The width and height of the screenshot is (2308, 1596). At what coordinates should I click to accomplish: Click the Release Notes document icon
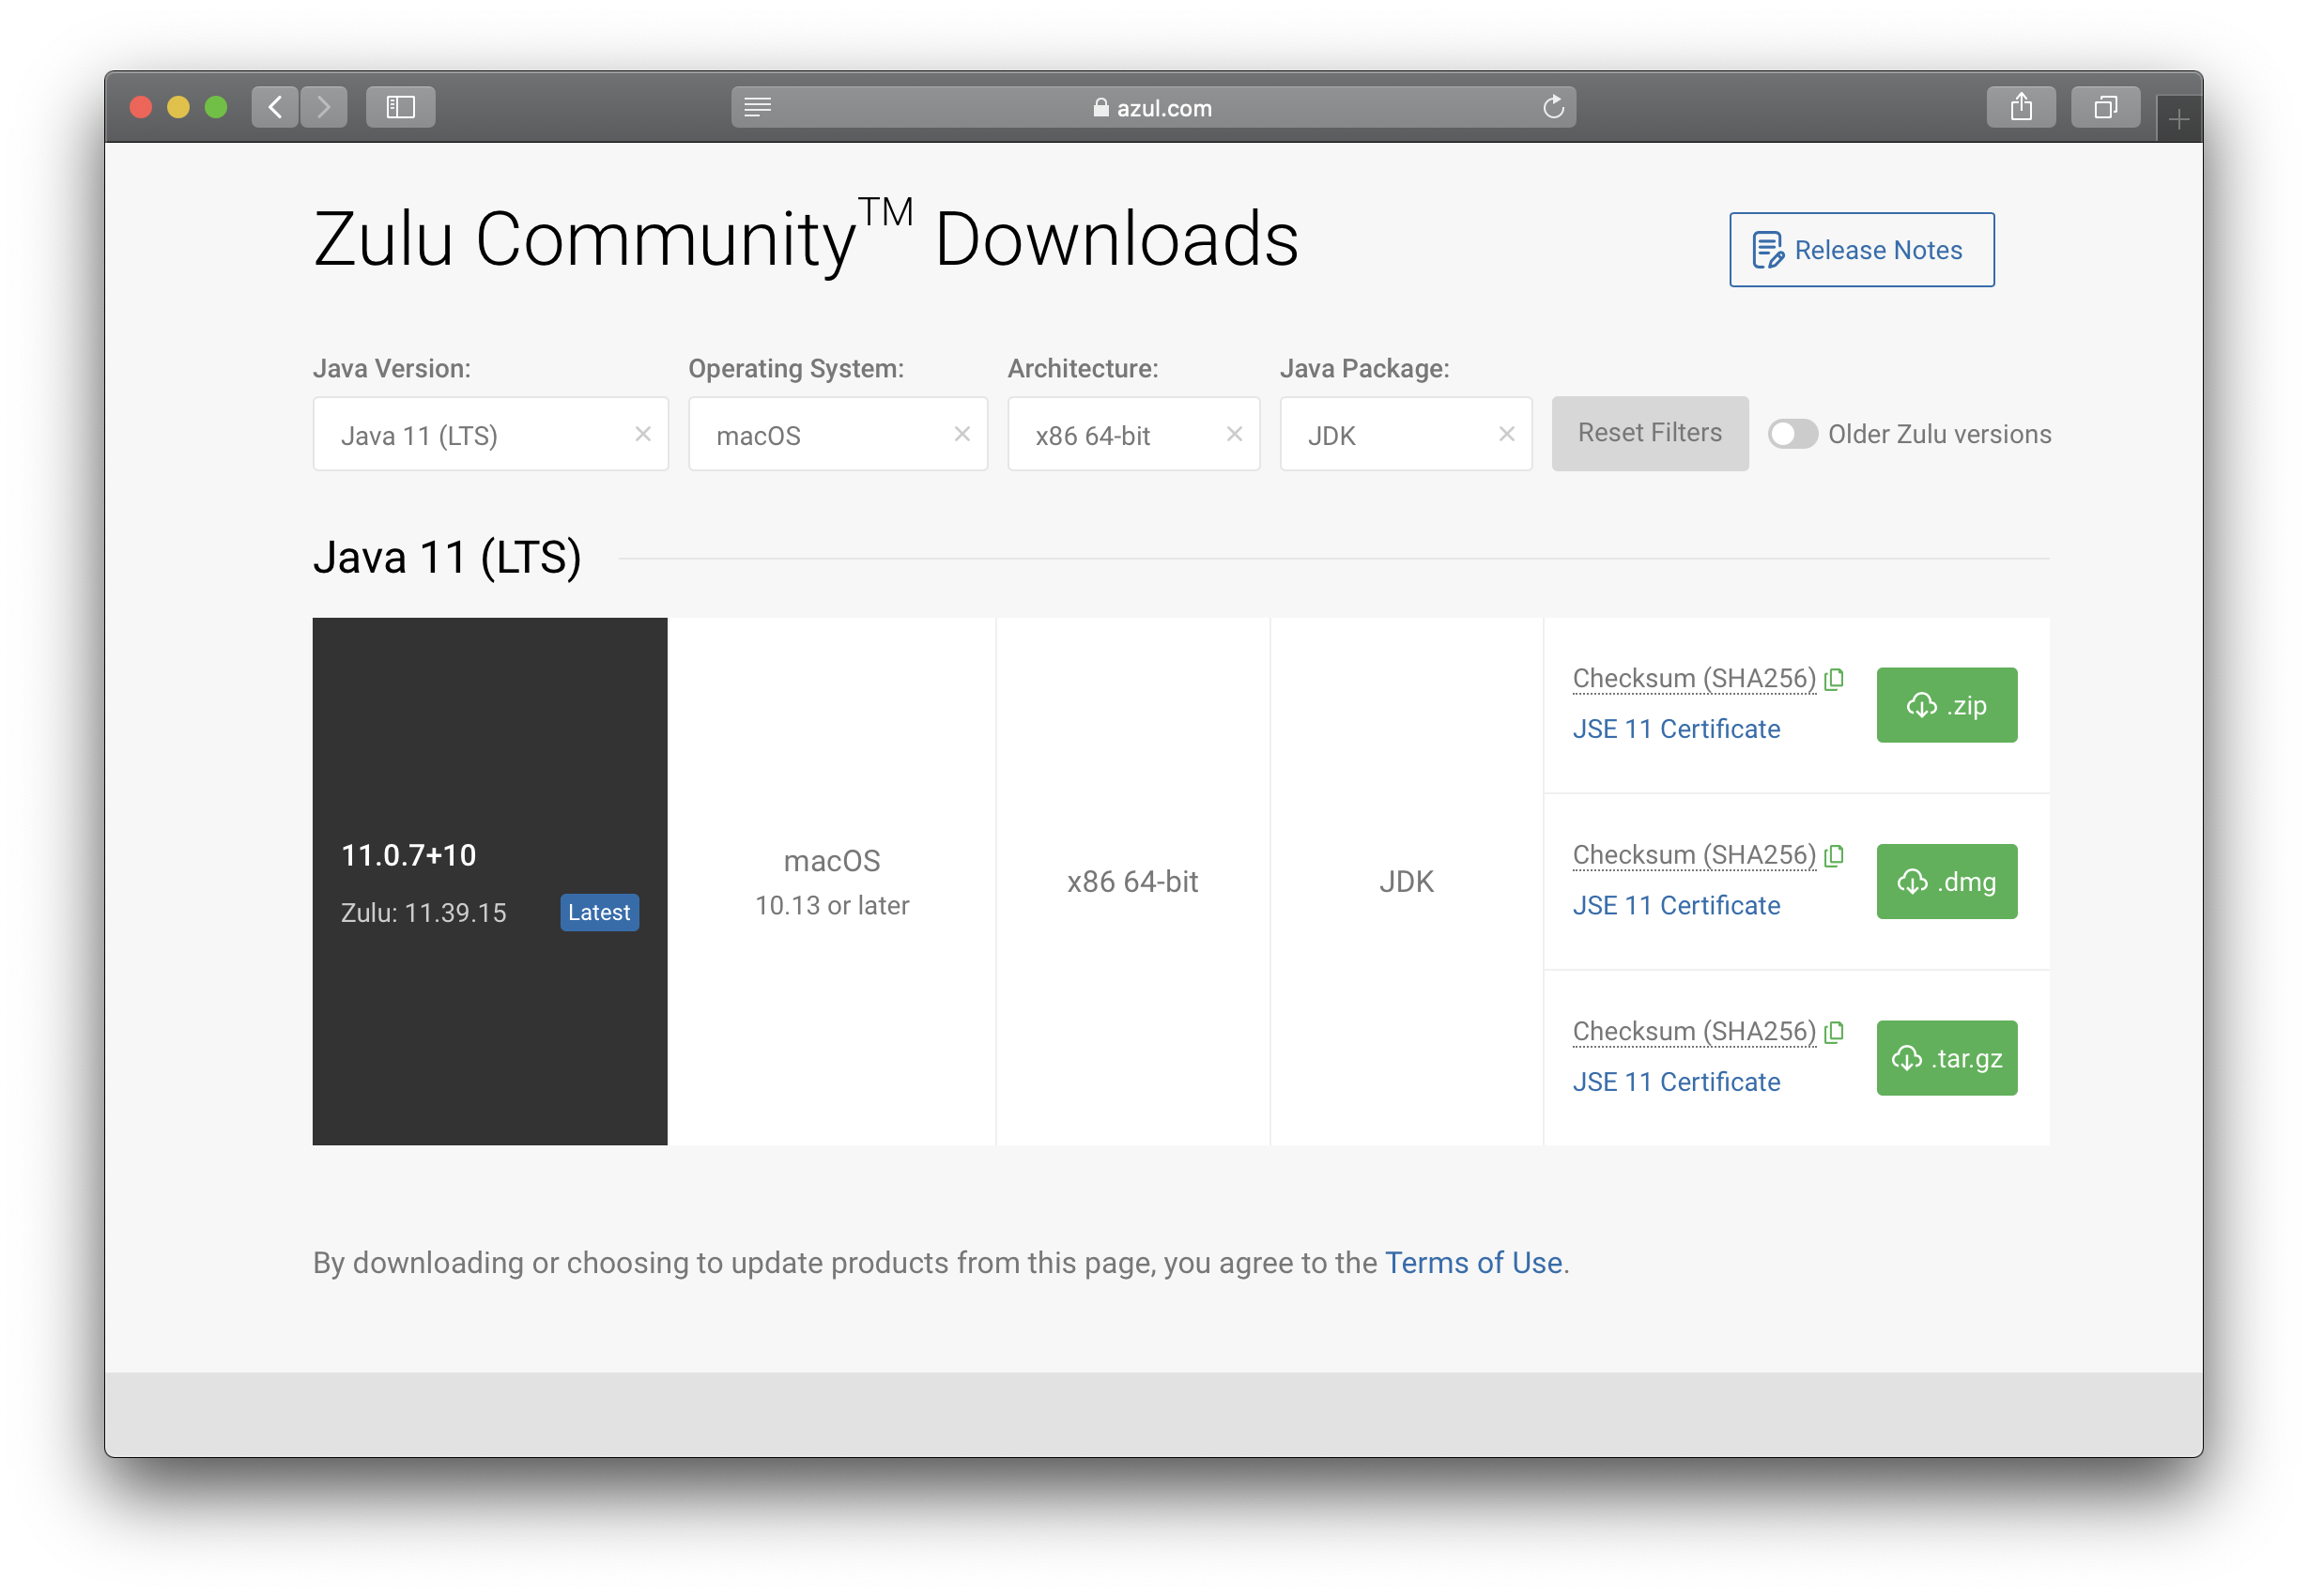point(1768,249)
